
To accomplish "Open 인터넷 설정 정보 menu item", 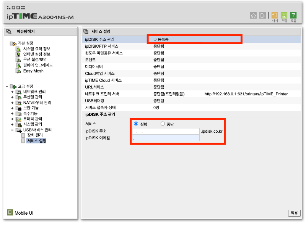I will click(37, 54).
